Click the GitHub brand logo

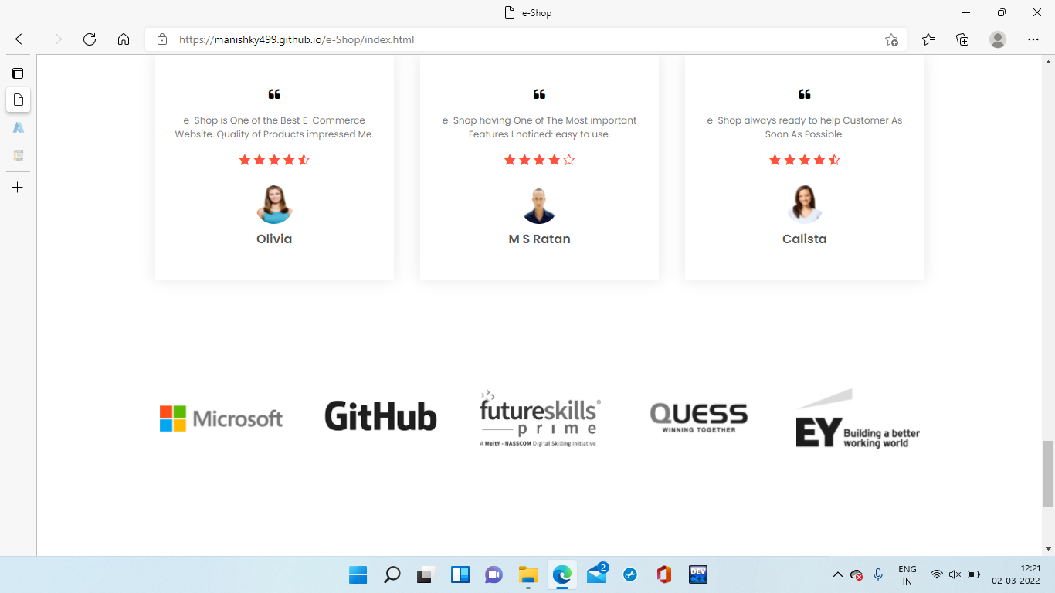[x=381, y=416]
